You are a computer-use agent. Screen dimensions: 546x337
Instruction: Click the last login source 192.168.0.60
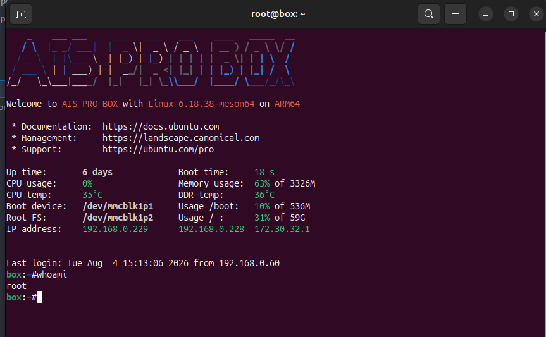tap(249, 263)
